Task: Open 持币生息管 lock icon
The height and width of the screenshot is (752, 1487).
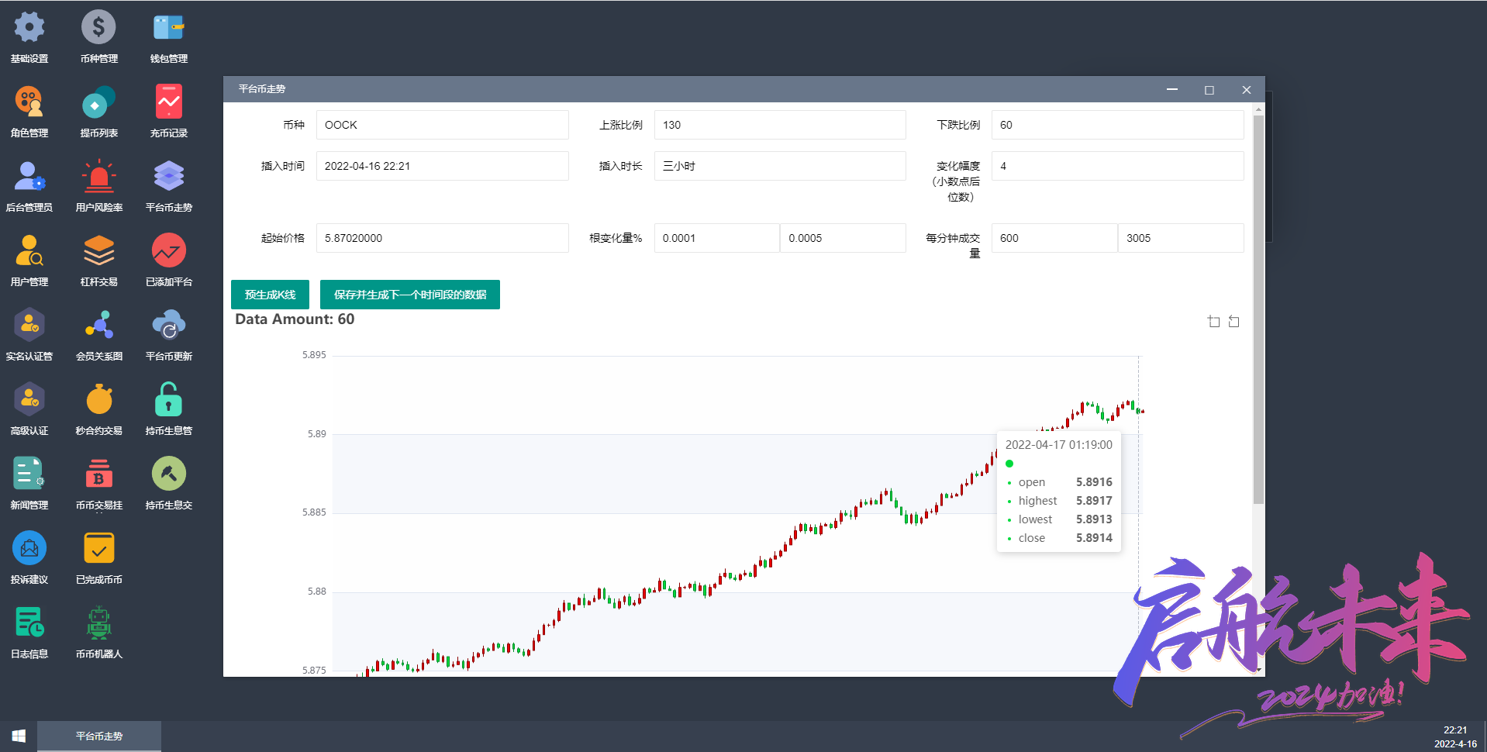Action: tap(168, 400)
